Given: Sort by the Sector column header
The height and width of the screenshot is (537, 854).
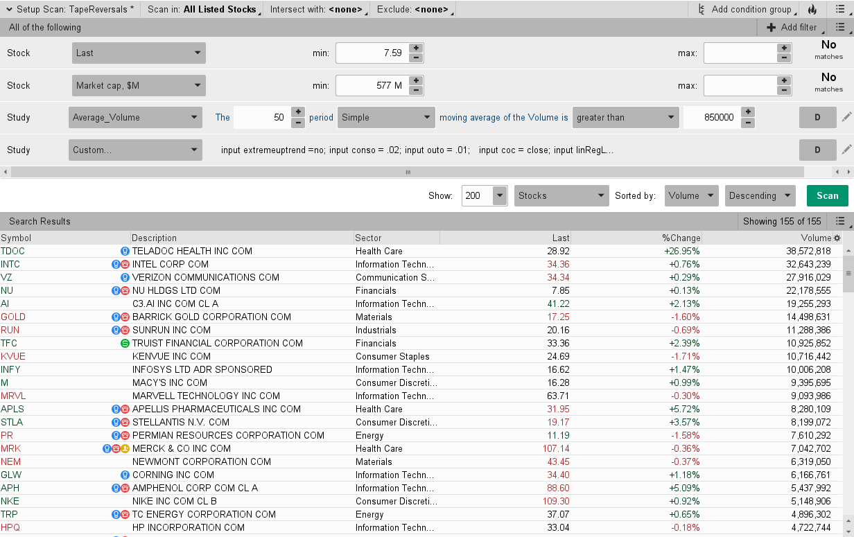Looking at the screenshot, I should (x=397, y=238).
